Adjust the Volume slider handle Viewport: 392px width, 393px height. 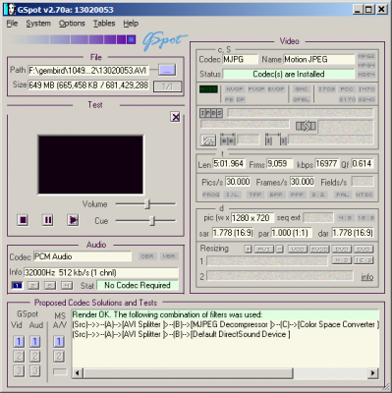[x=147, y=204]
